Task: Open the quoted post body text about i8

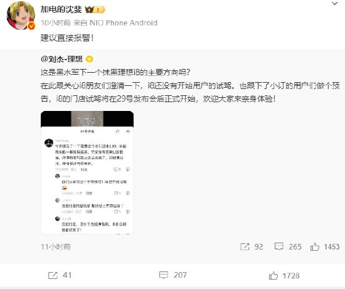Action: 190,85
